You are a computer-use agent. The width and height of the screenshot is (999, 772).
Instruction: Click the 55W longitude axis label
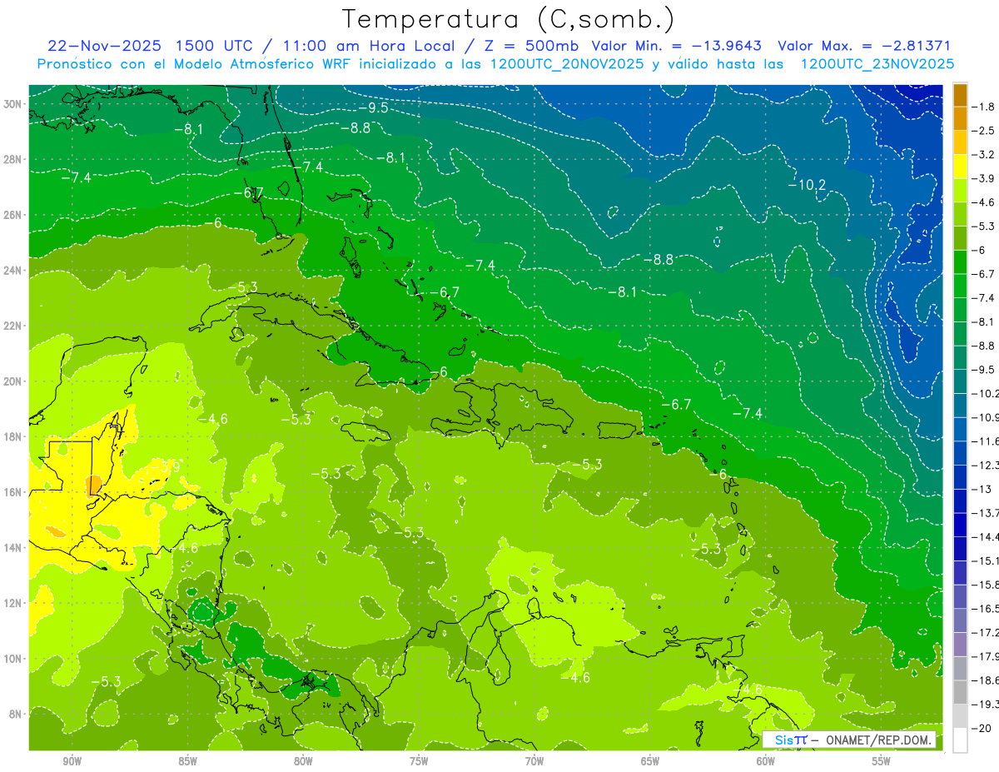coord(881,762)
